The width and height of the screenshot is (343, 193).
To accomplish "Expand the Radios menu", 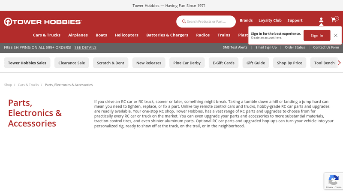I will click(203, 35).
